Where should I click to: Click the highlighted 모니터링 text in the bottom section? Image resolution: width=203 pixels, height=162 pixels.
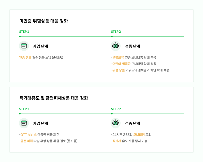pos(139,135)
